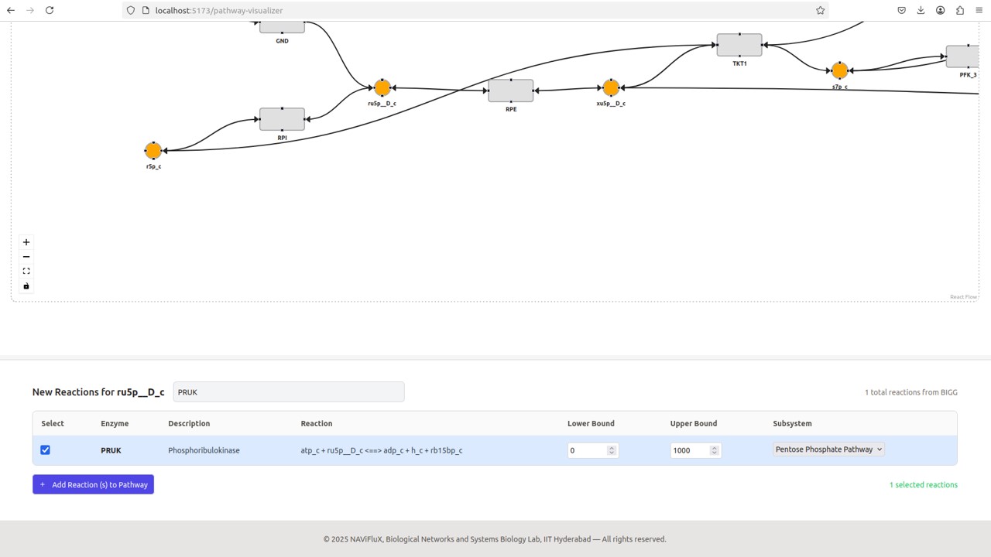Toggle the canvas interactivity lock icon
The width and height of the screenshot is (991, 557).
[x=26, y=286]
